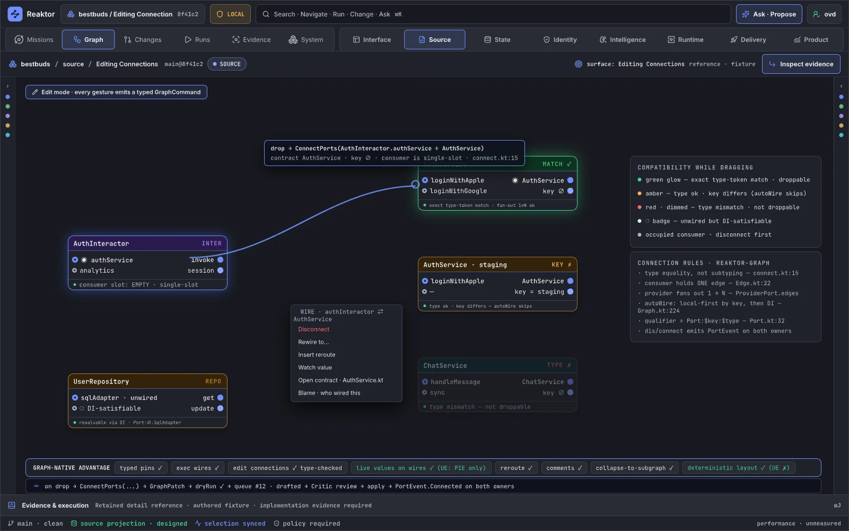The image size is (849, 531).
Task: Choose Rewire to... in the wire menu
Action: (x=313, y=342)
